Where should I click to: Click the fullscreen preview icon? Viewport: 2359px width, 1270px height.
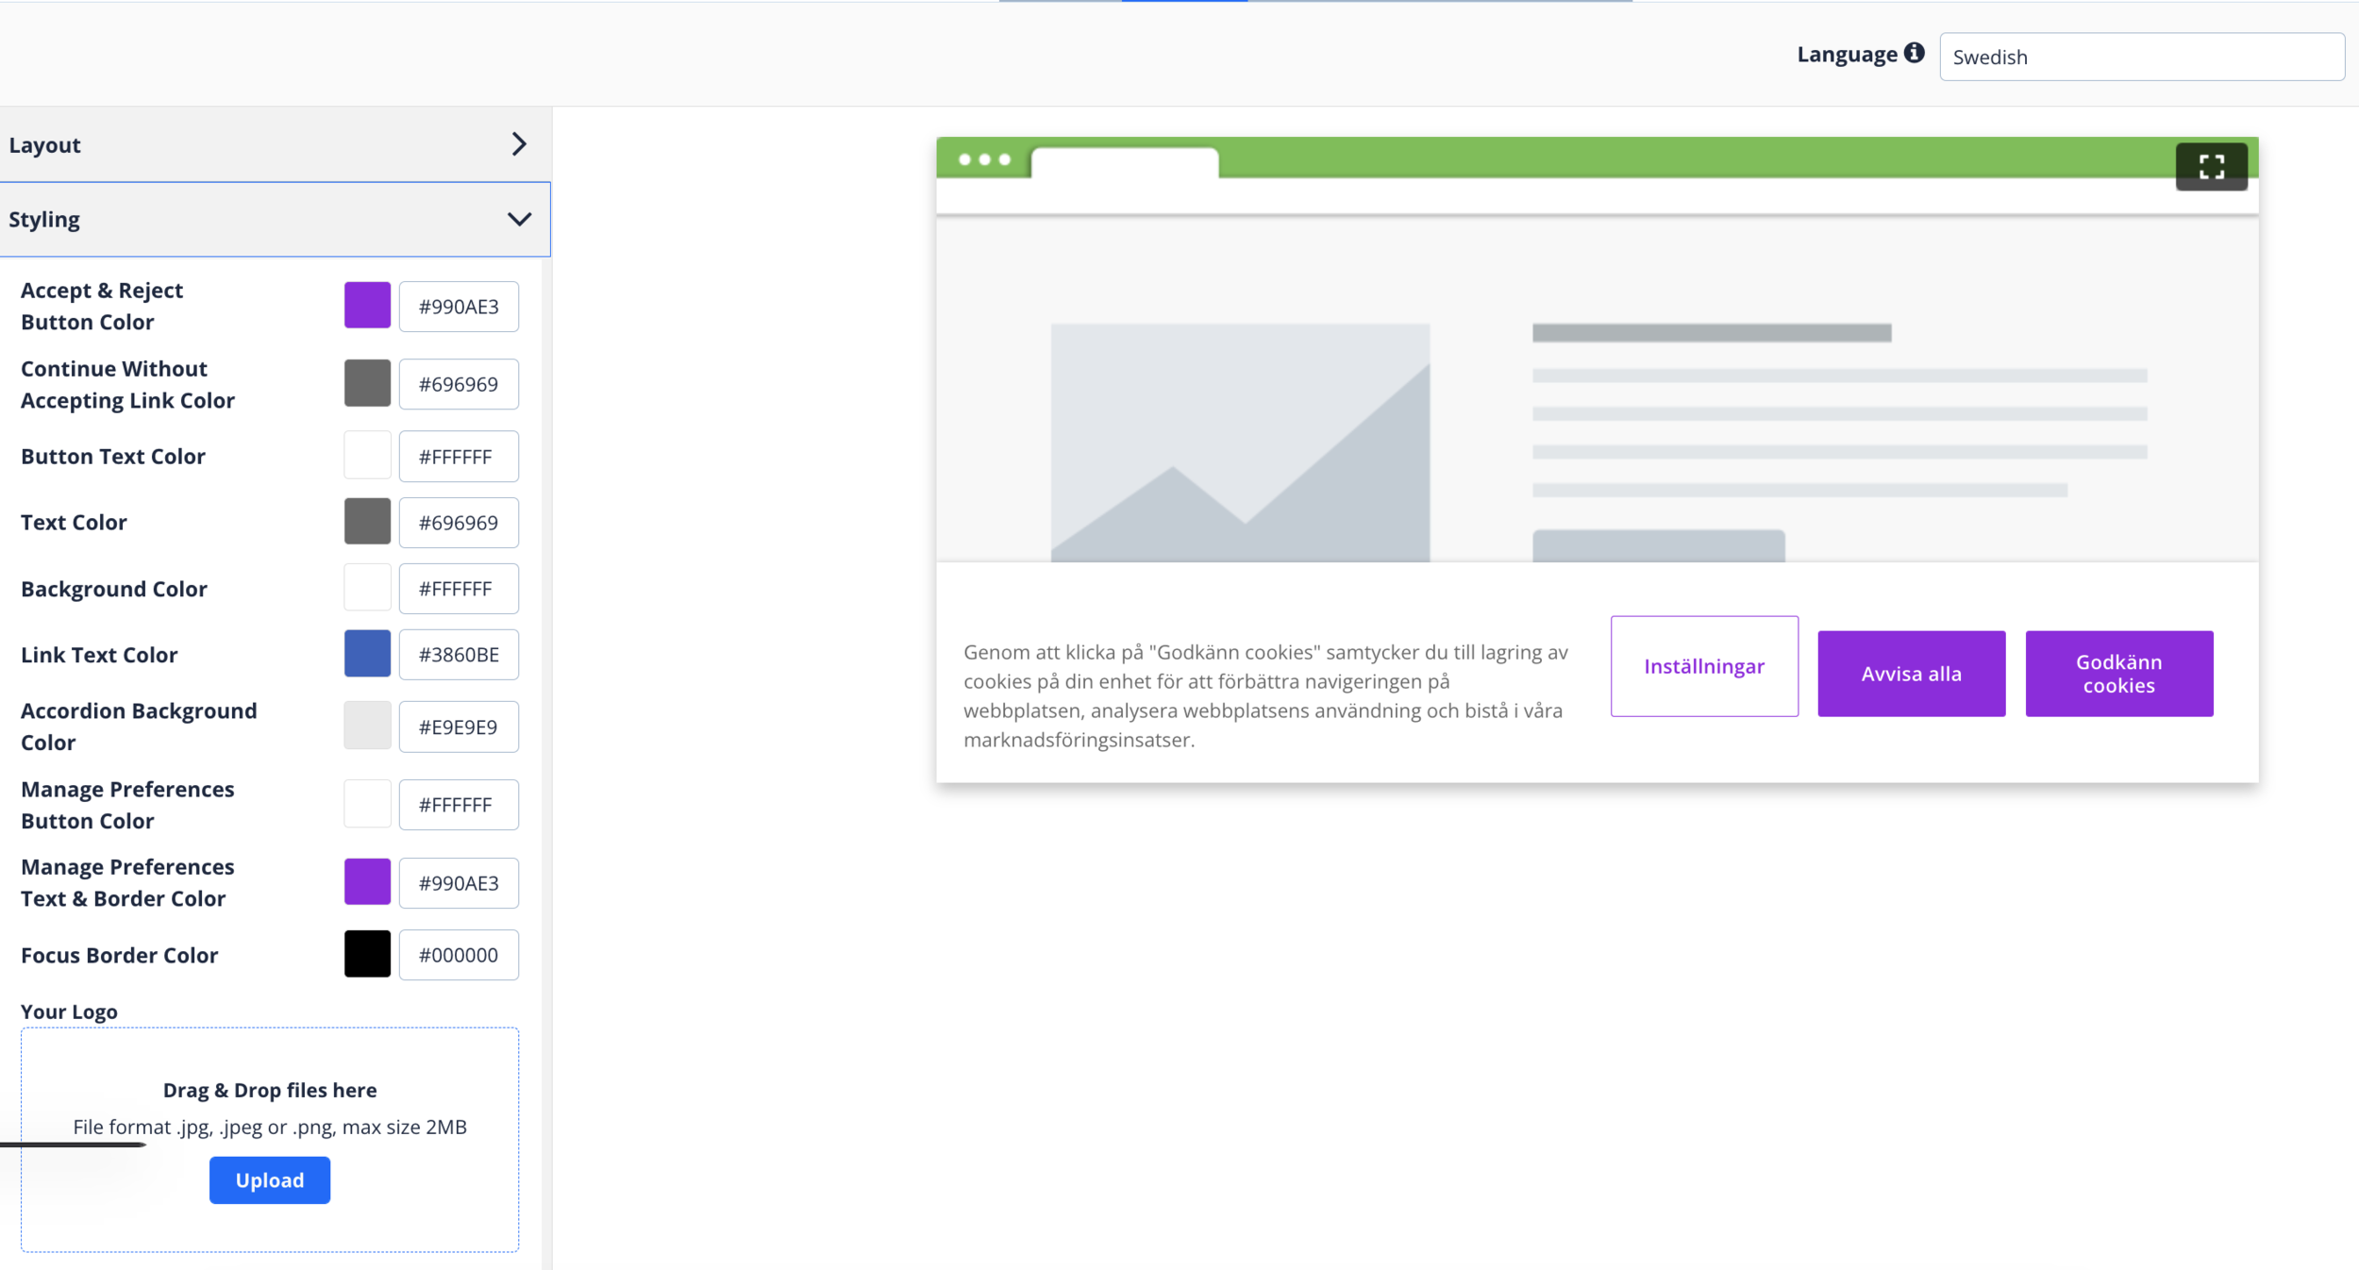point(2211,167)
